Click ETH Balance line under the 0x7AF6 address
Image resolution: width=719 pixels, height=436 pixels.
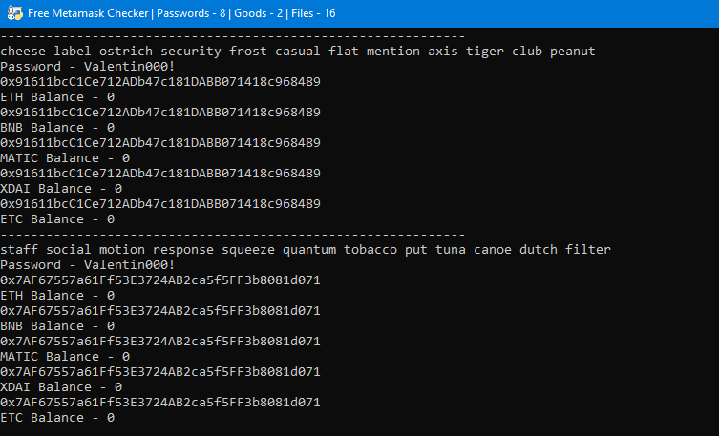tap(57, 296)
